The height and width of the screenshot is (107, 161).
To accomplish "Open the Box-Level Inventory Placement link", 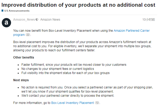I will [72, 103].
